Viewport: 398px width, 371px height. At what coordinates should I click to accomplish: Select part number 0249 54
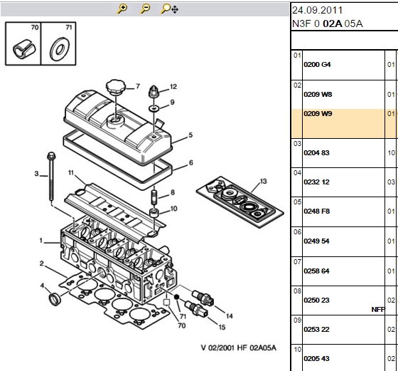click(x=316, y=241)
